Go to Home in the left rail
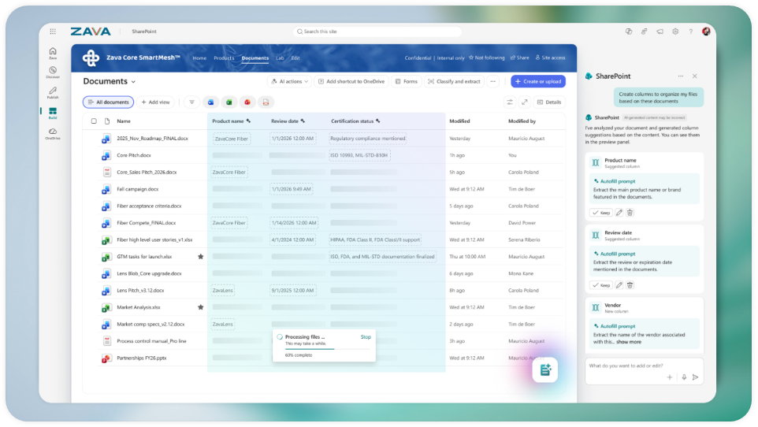Image resolution: width=758 pixels, height=427 pixels. 53,54
